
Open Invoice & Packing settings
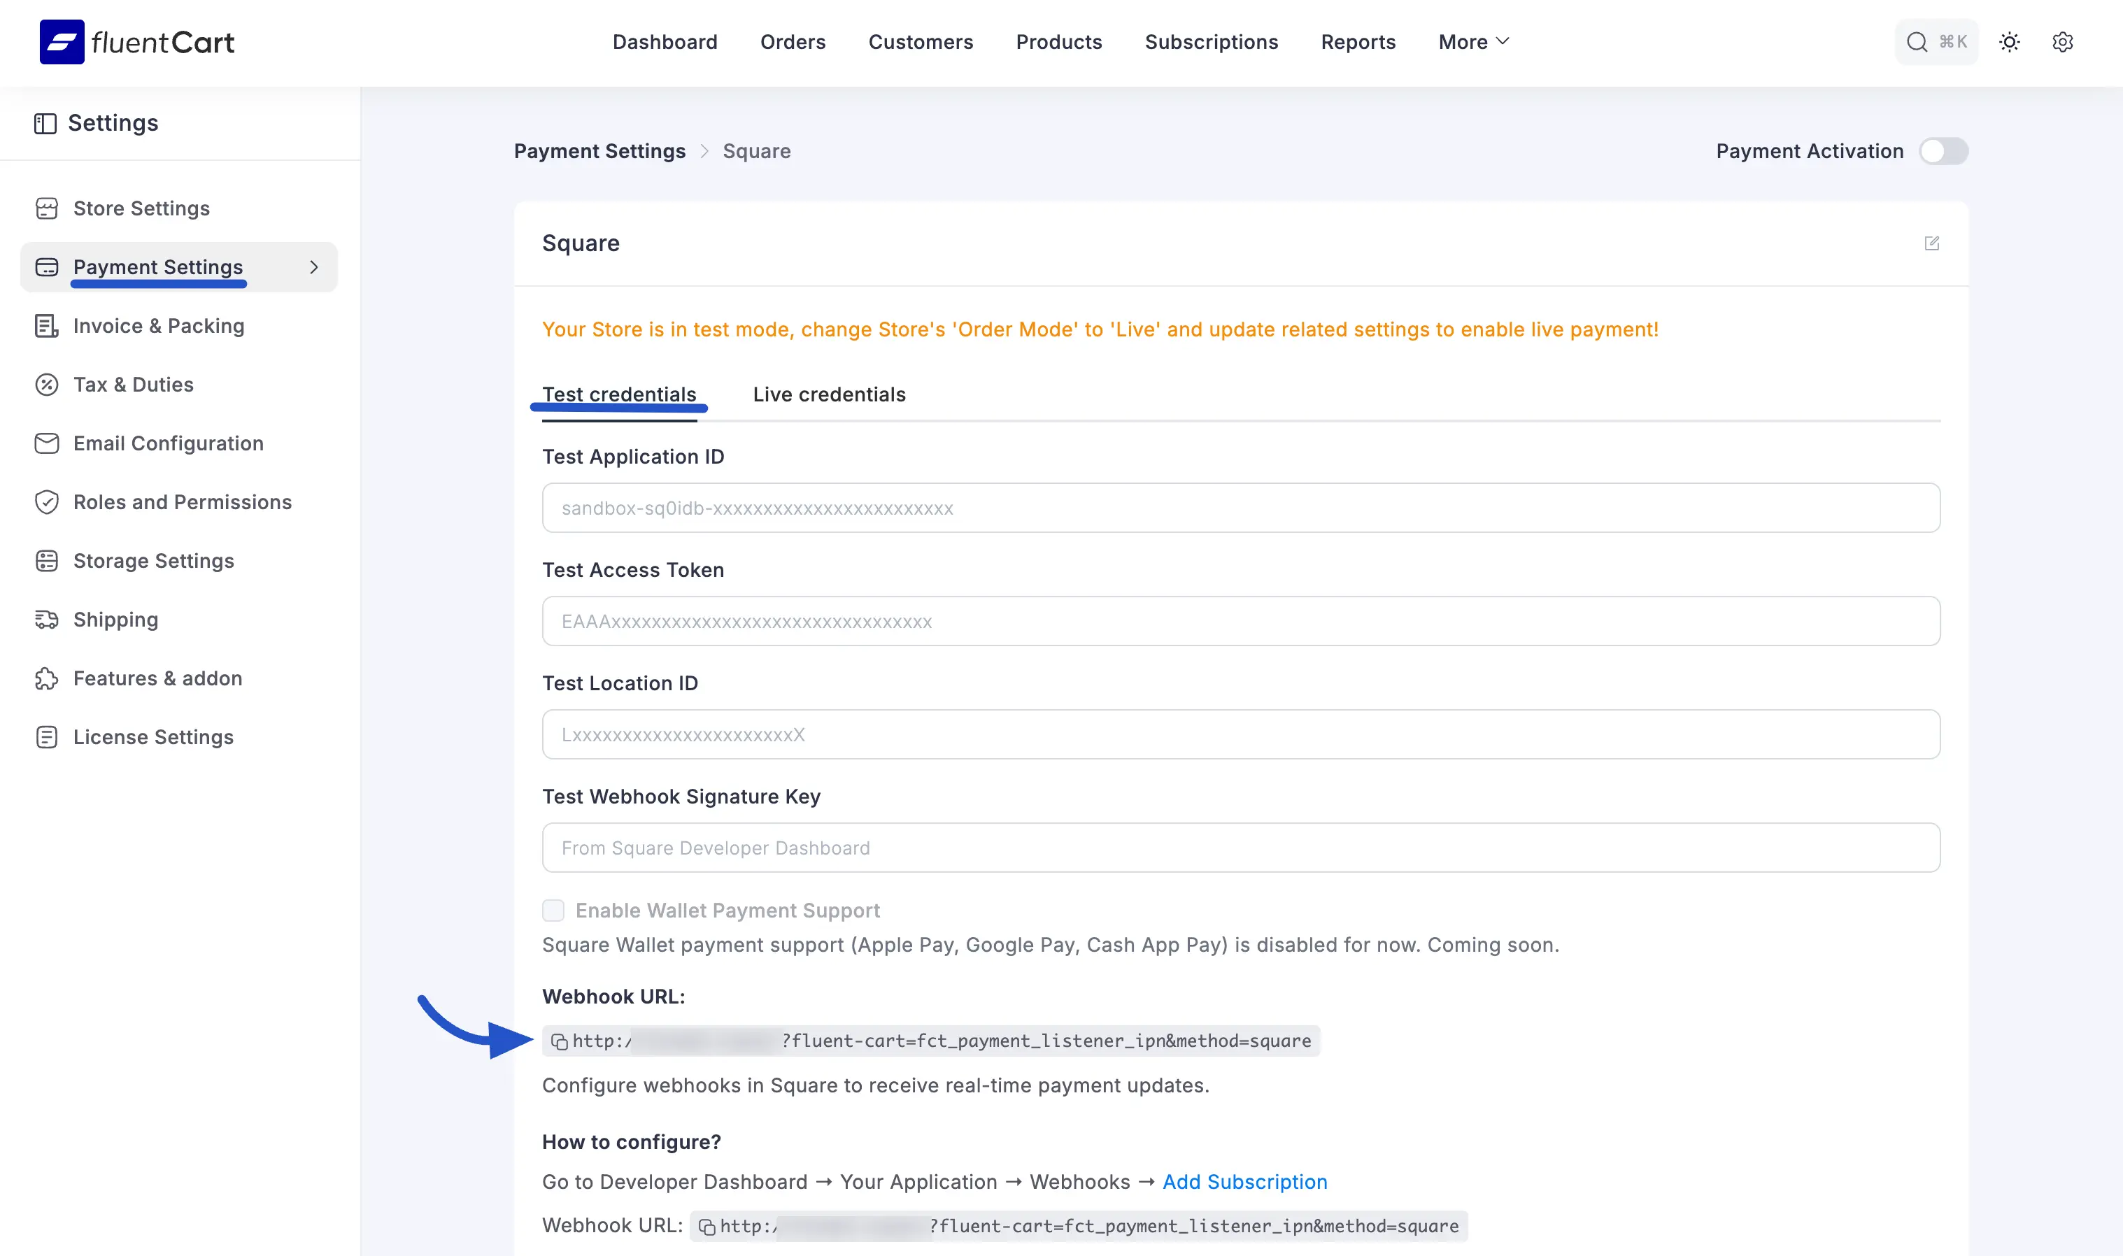point(158,326)
